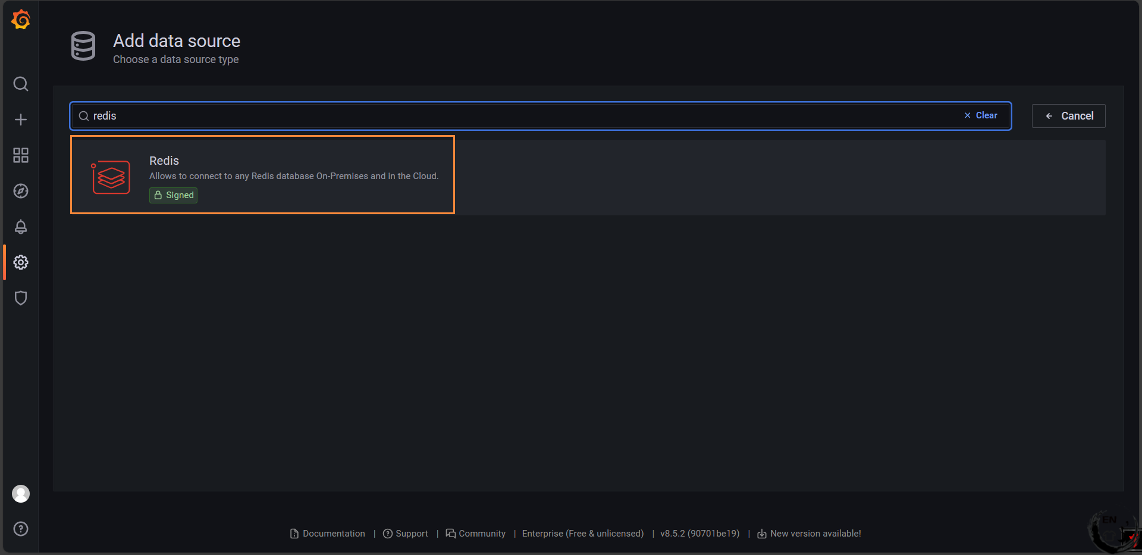This screenshot has height=555, width=1142.
Task: Click the data source database header icon
Action: 83,46
